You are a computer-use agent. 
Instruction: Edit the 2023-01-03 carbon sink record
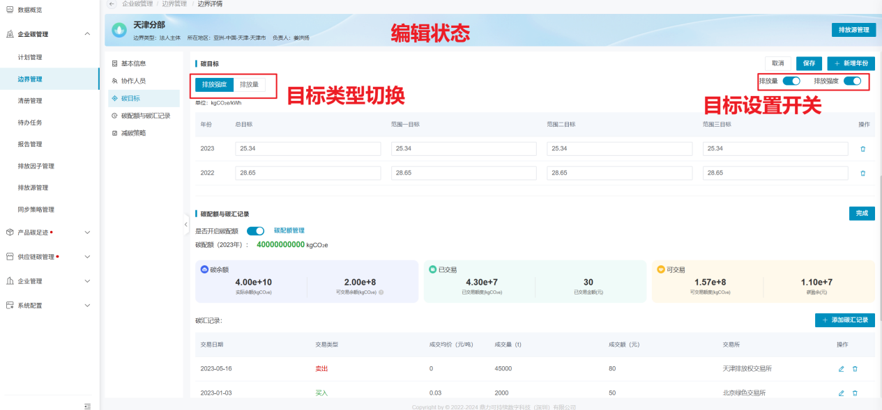click(842, 393)
